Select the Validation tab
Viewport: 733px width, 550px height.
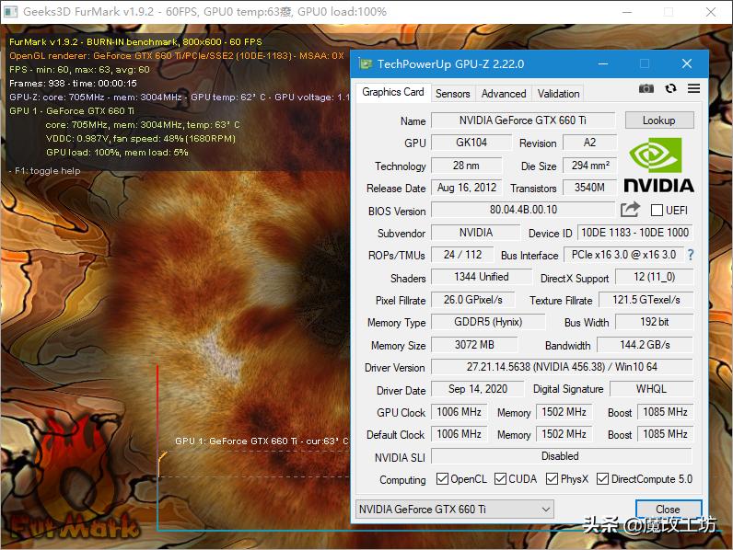click(x=558, y=93)
